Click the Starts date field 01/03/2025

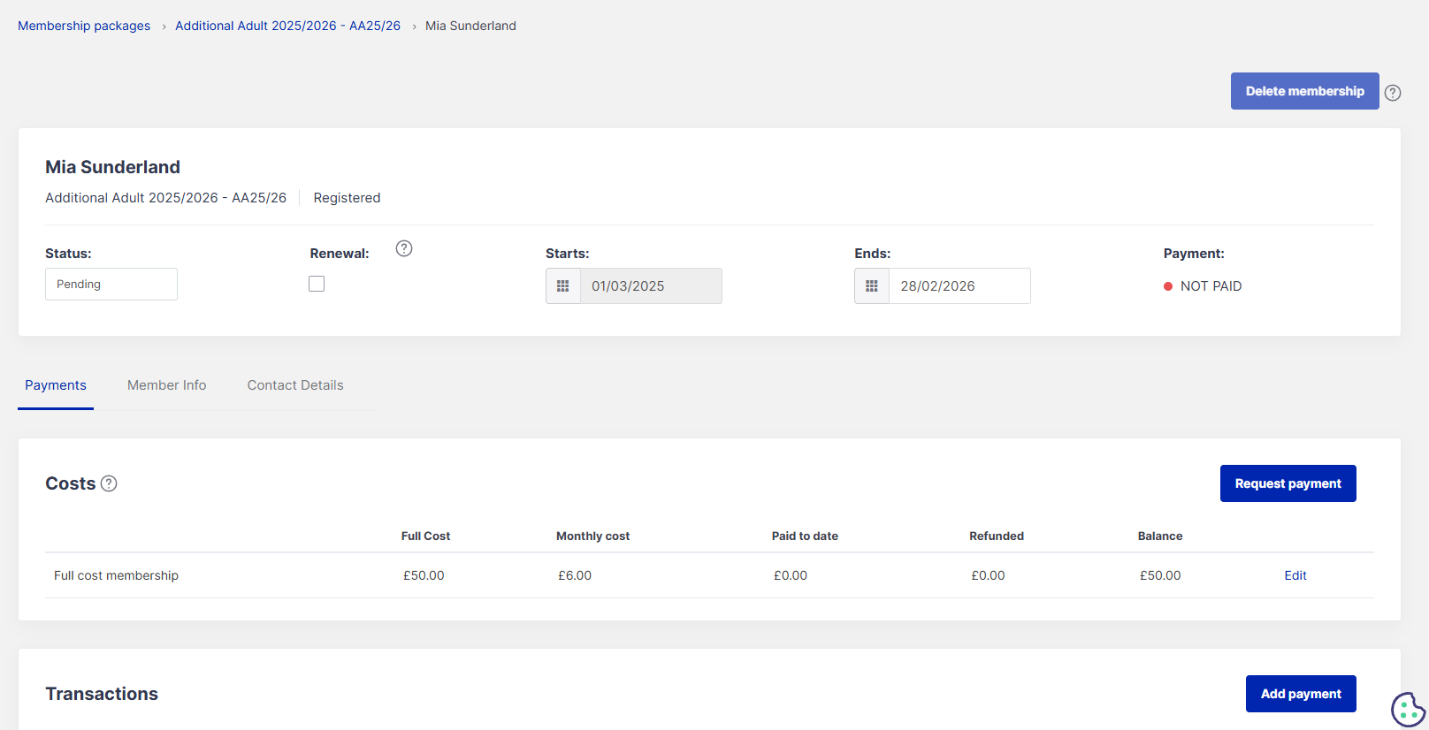click(x=650, y=286)
